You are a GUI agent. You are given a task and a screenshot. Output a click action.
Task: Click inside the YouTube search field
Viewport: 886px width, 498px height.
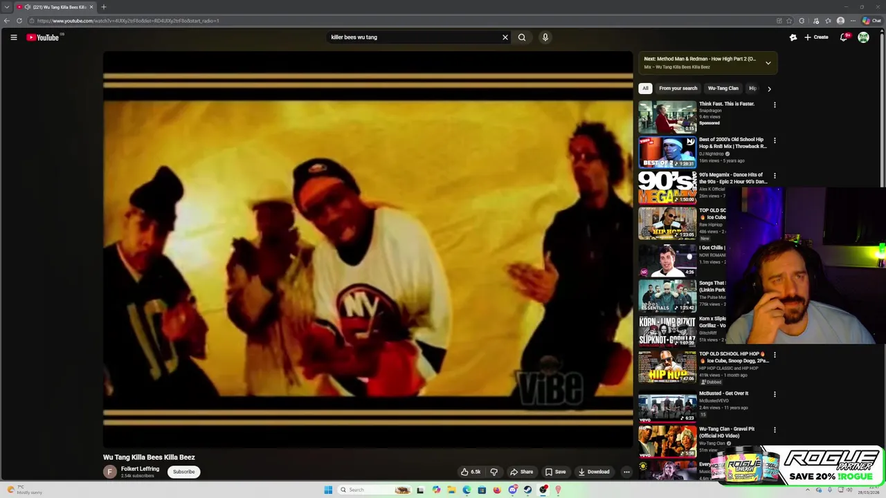coord(414,37)
